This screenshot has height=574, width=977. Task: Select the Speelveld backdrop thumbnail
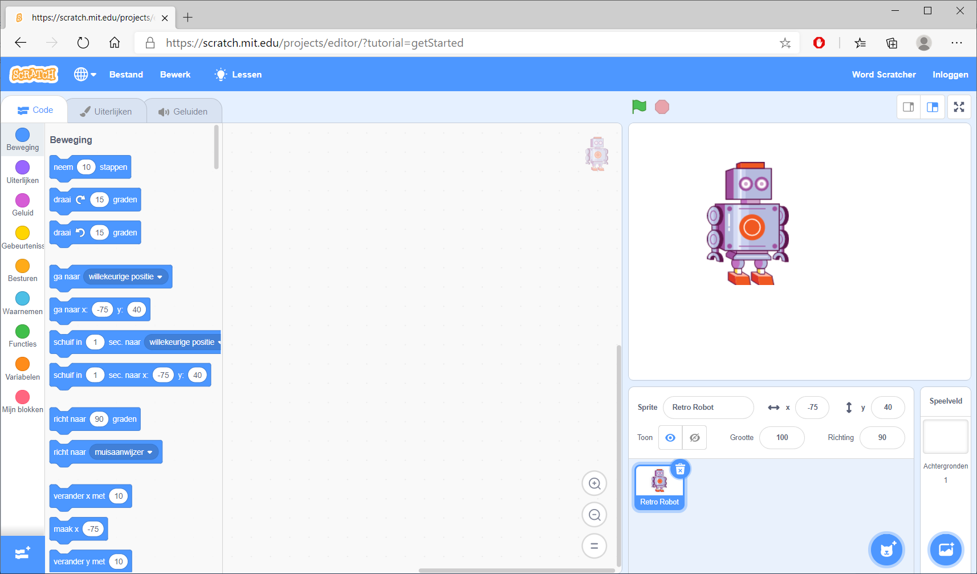click(946, 437)
